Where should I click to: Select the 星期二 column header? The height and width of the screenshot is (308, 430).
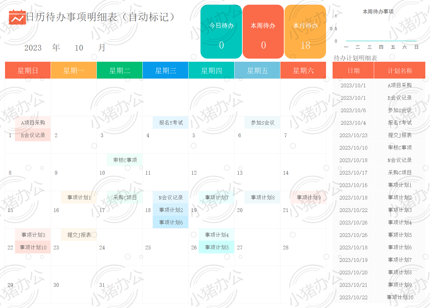[120, 70]
